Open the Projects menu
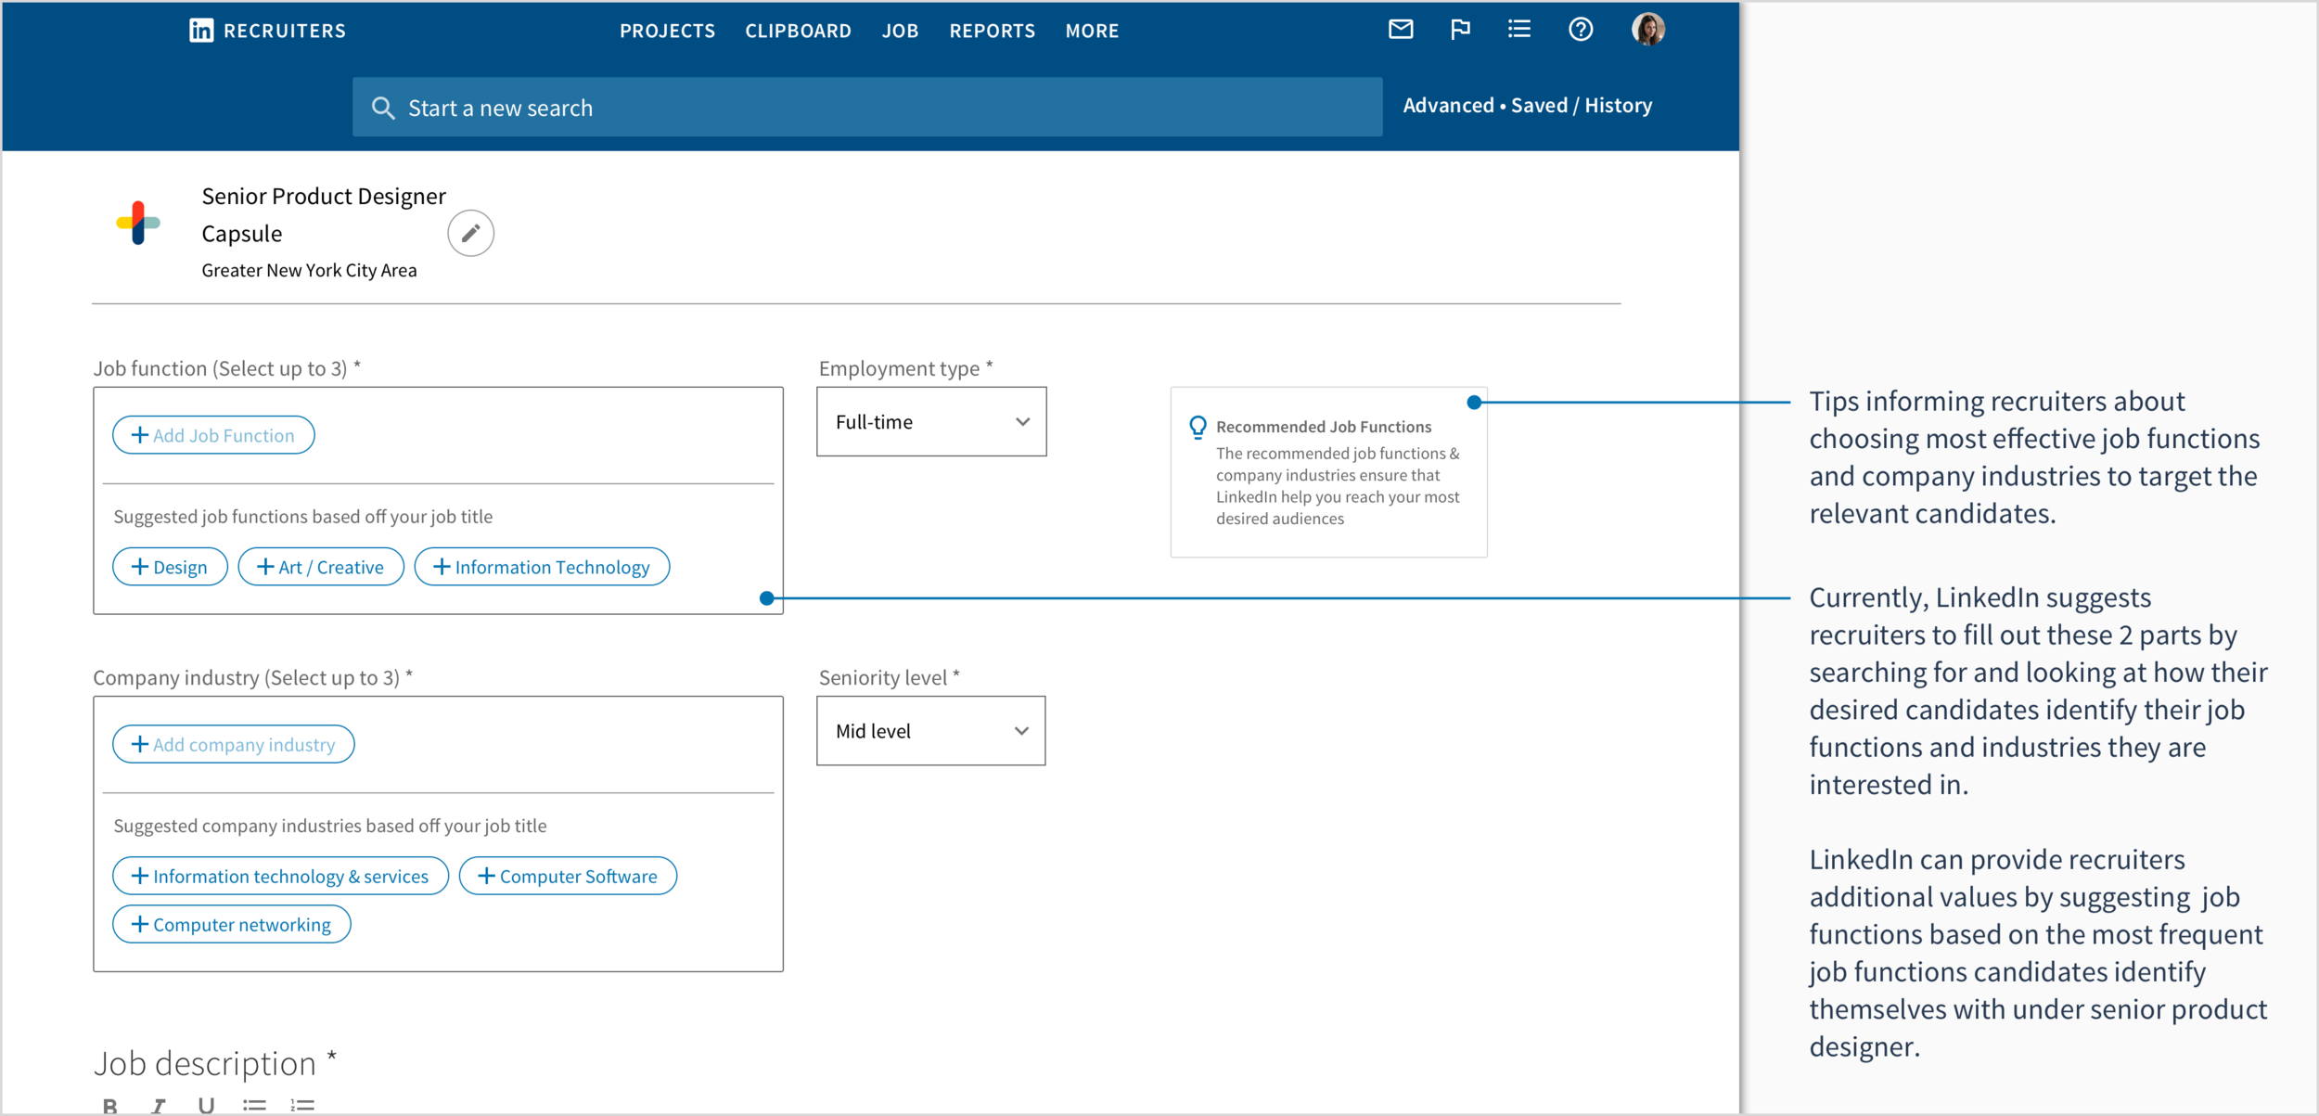This screenshot has height=1116, width=2319. 667,31
